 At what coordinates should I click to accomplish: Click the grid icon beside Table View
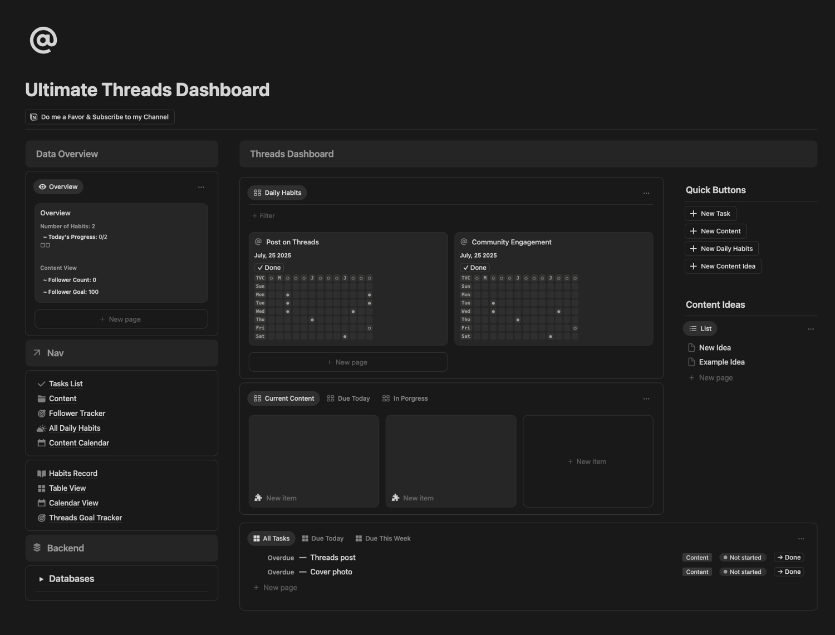(41, 488)
